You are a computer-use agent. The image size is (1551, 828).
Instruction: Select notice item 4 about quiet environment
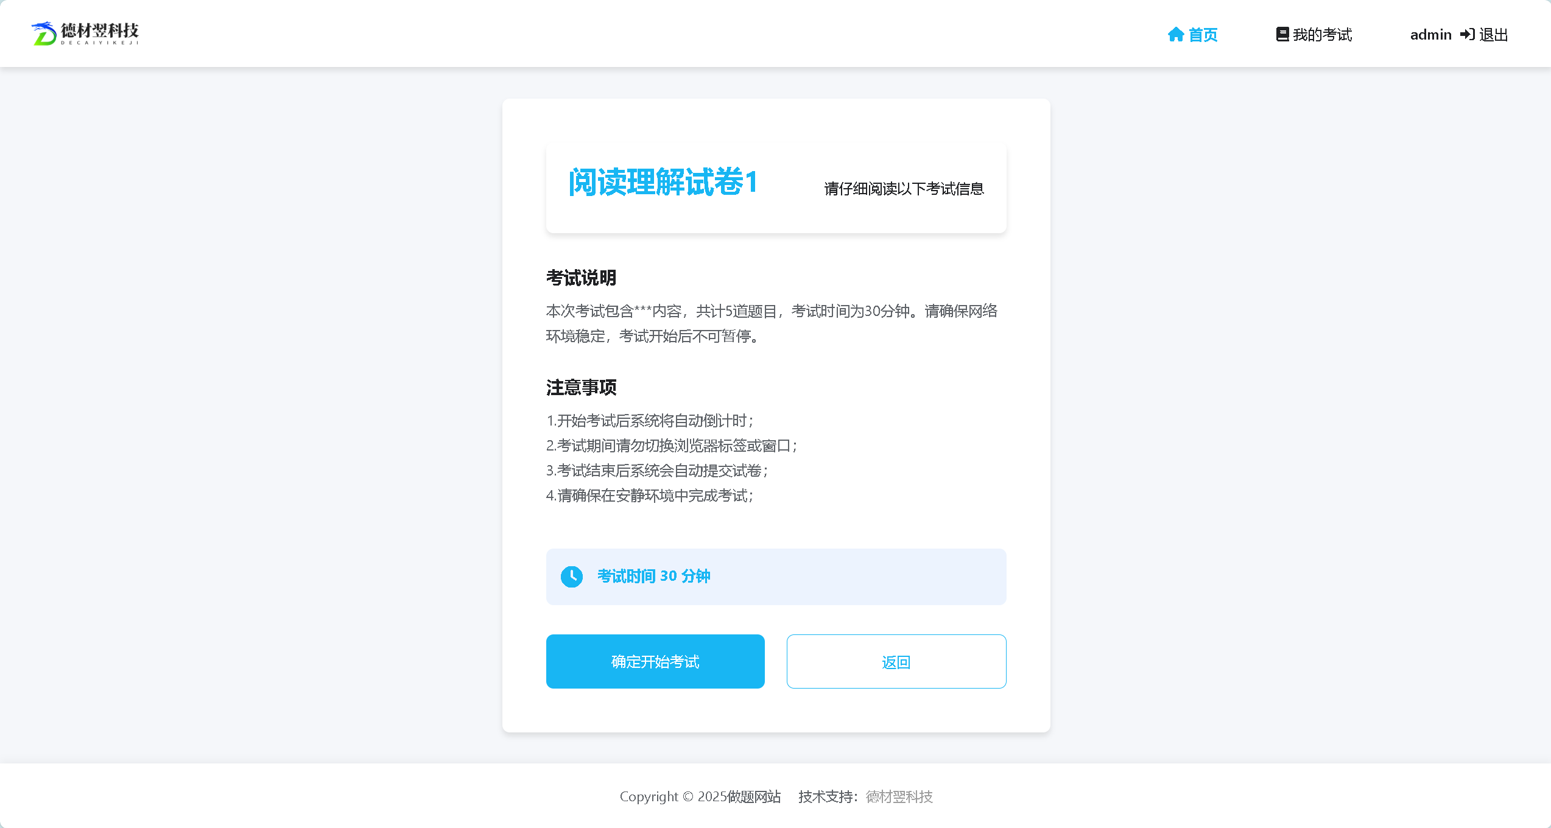tap(650, 496)
